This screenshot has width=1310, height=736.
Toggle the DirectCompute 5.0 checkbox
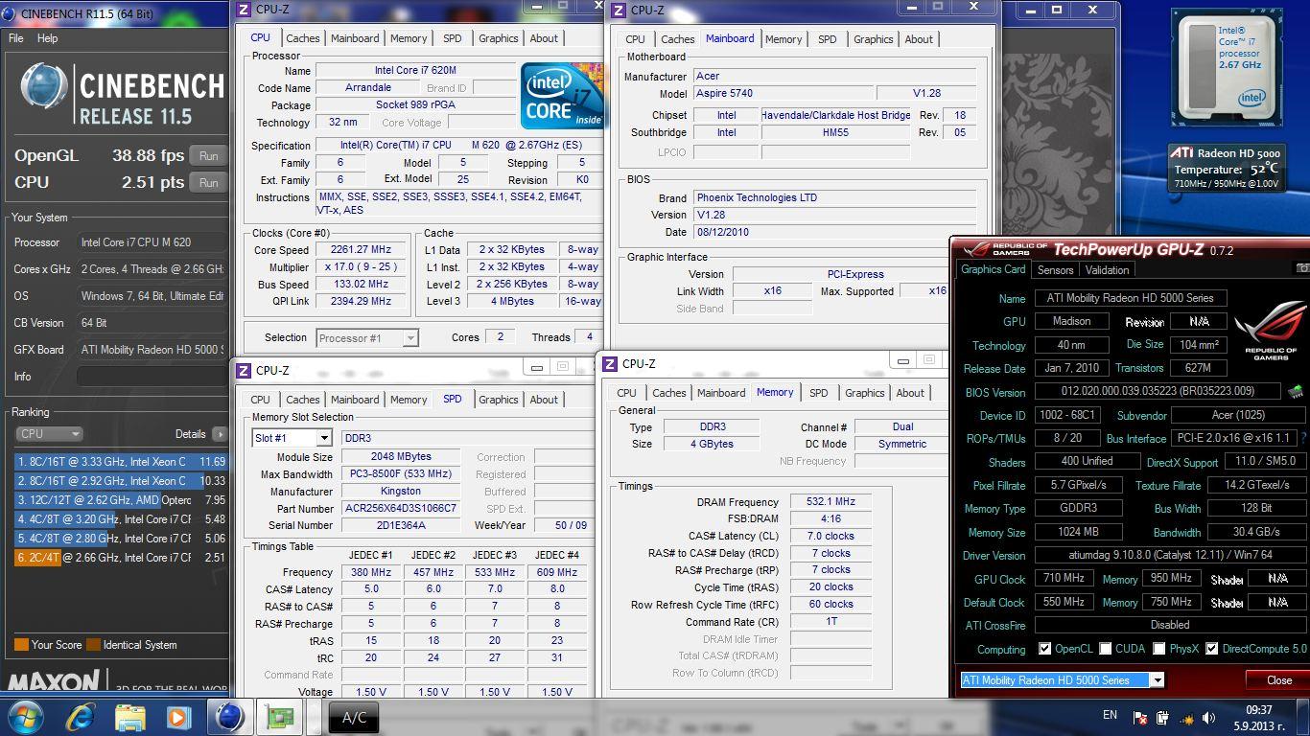tap(1212, 649)
